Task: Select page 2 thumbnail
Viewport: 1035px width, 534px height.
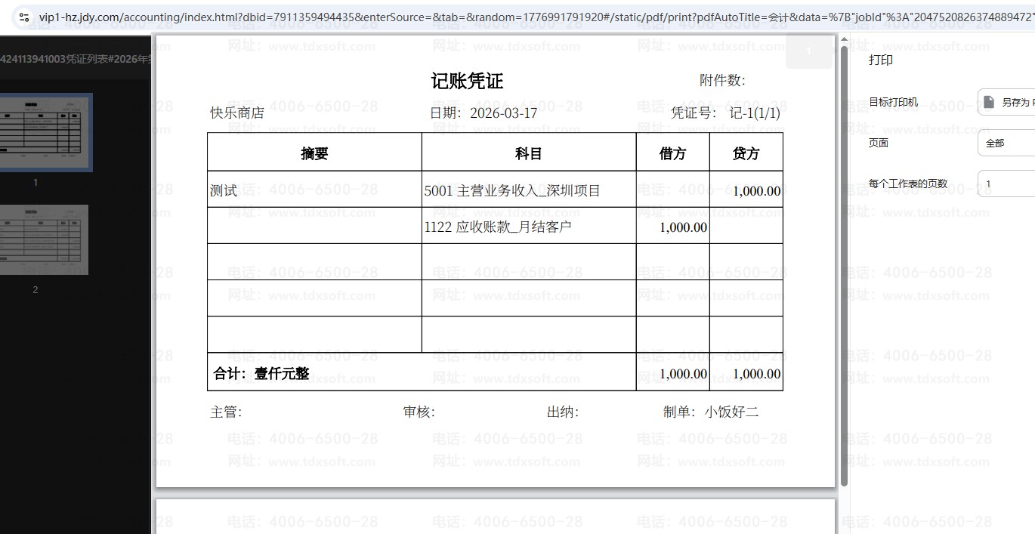Action: coord(44,239)
